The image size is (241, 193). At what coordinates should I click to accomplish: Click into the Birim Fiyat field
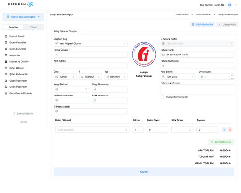(x=158, y=130)
